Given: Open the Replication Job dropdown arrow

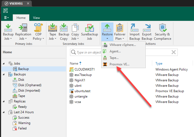Looking at the screenshot, I should (x=26, y=39).
